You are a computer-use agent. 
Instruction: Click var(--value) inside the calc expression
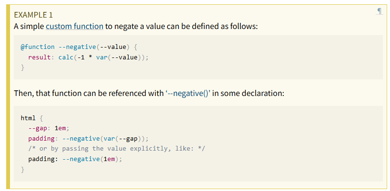coord(117,57)
